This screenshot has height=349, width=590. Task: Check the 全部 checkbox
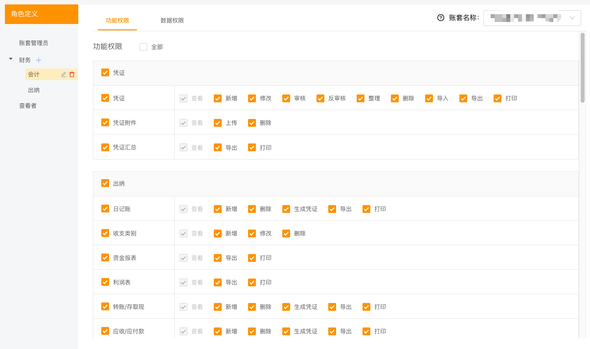[x=143, y=47]
